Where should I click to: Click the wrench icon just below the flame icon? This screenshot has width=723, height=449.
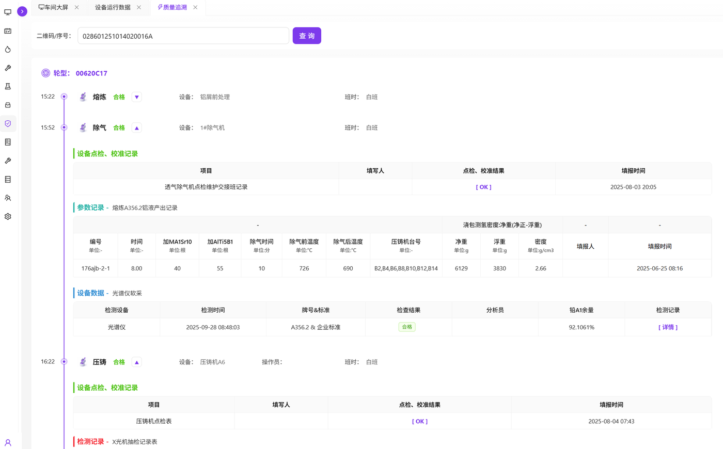point(8,68)
